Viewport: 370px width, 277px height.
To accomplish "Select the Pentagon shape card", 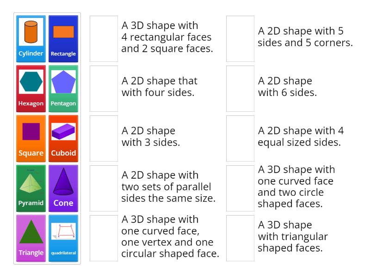I will click(x=63, y=89).
